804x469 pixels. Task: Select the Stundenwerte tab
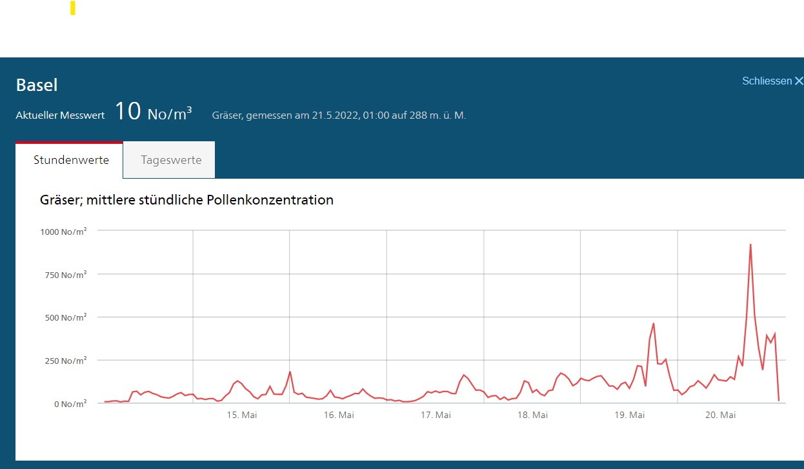tap(71, 160)
